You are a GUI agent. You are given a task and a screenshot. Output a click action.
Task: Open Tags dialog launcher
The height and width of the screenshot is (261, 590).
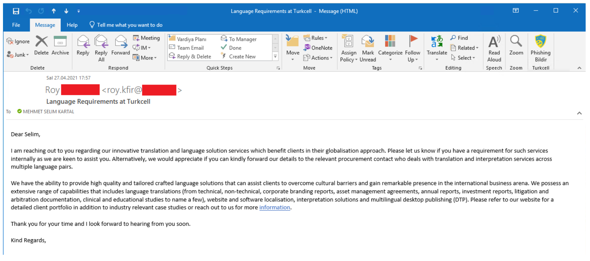pyautogui.click(x=420, y=68)
